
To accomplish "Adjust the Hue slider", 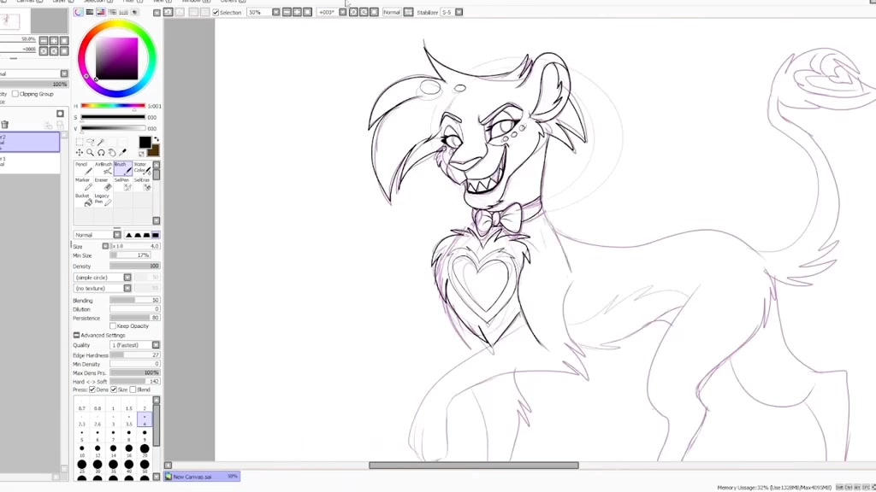I will 113,105.
